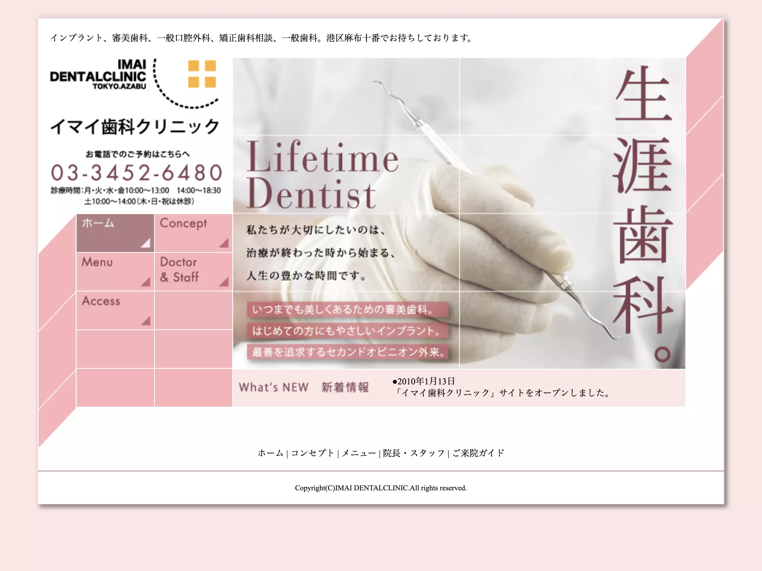The height and width of the screenshot is (571, 762).
Task: Click the What's NEW 新着情報 heading
Action: pos(304,387)
